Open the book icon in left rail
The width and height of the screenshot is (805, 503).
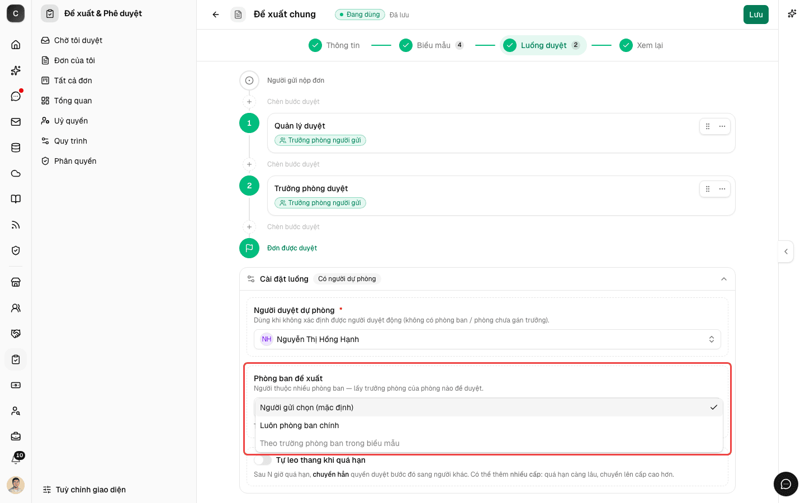[x=16, y=199]
